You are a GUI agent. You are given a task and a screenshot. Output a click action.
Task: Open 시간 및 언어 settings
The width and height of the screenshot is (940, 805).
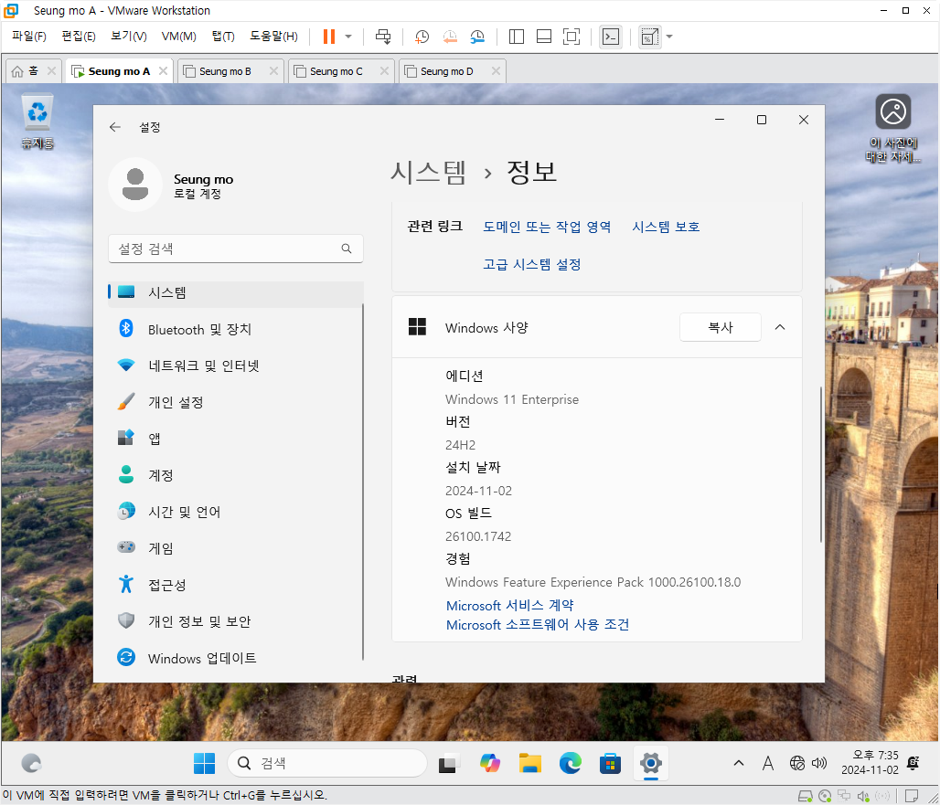236,512
